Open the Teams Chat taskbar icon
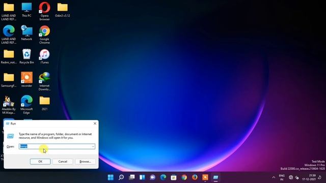 153,177
